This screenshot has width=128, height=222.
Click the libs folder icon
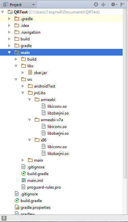click(x=24, y=66)
